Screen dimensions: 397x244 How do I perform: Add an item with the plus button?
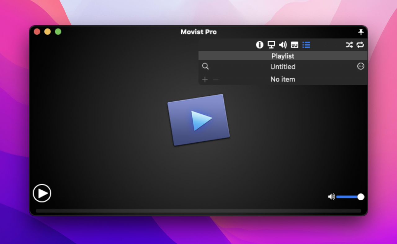tap(205, 80)
